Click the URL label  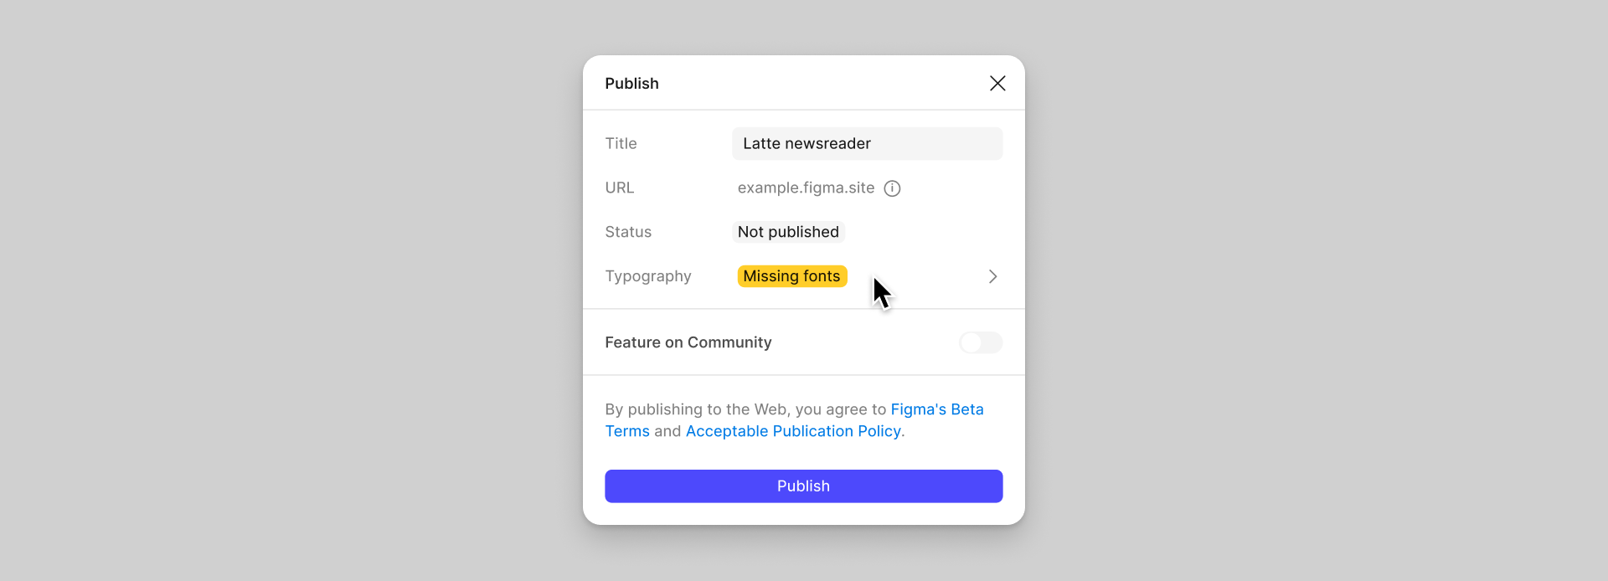pos(620,188)
